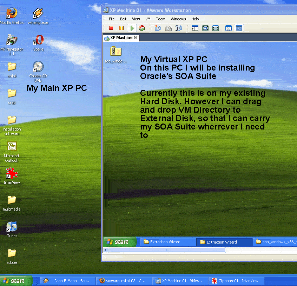Click the VMware Workstation title bar icon
This screenshot has width=297, height=286.
click(106, 10)
